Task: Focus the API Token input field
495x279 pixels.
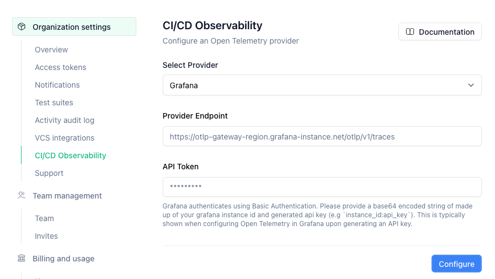Action: point(322,187)
